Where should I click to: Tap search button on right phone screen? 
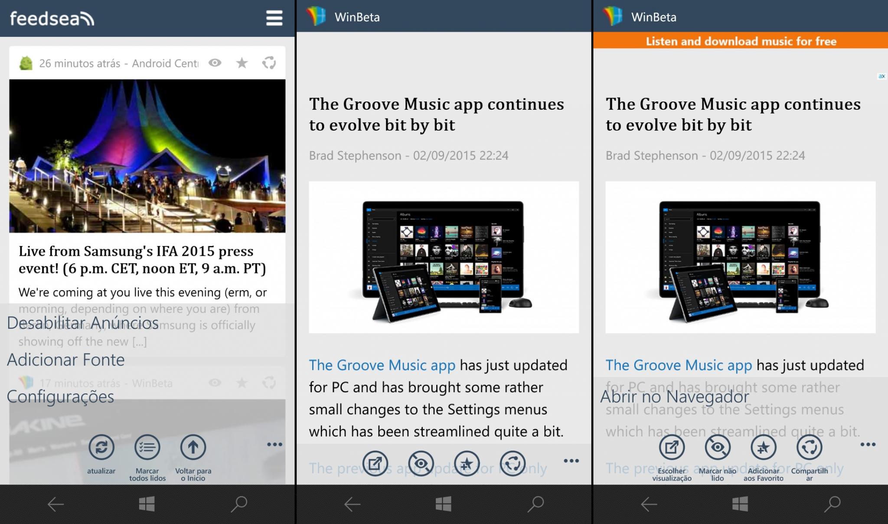coord(832,504)
